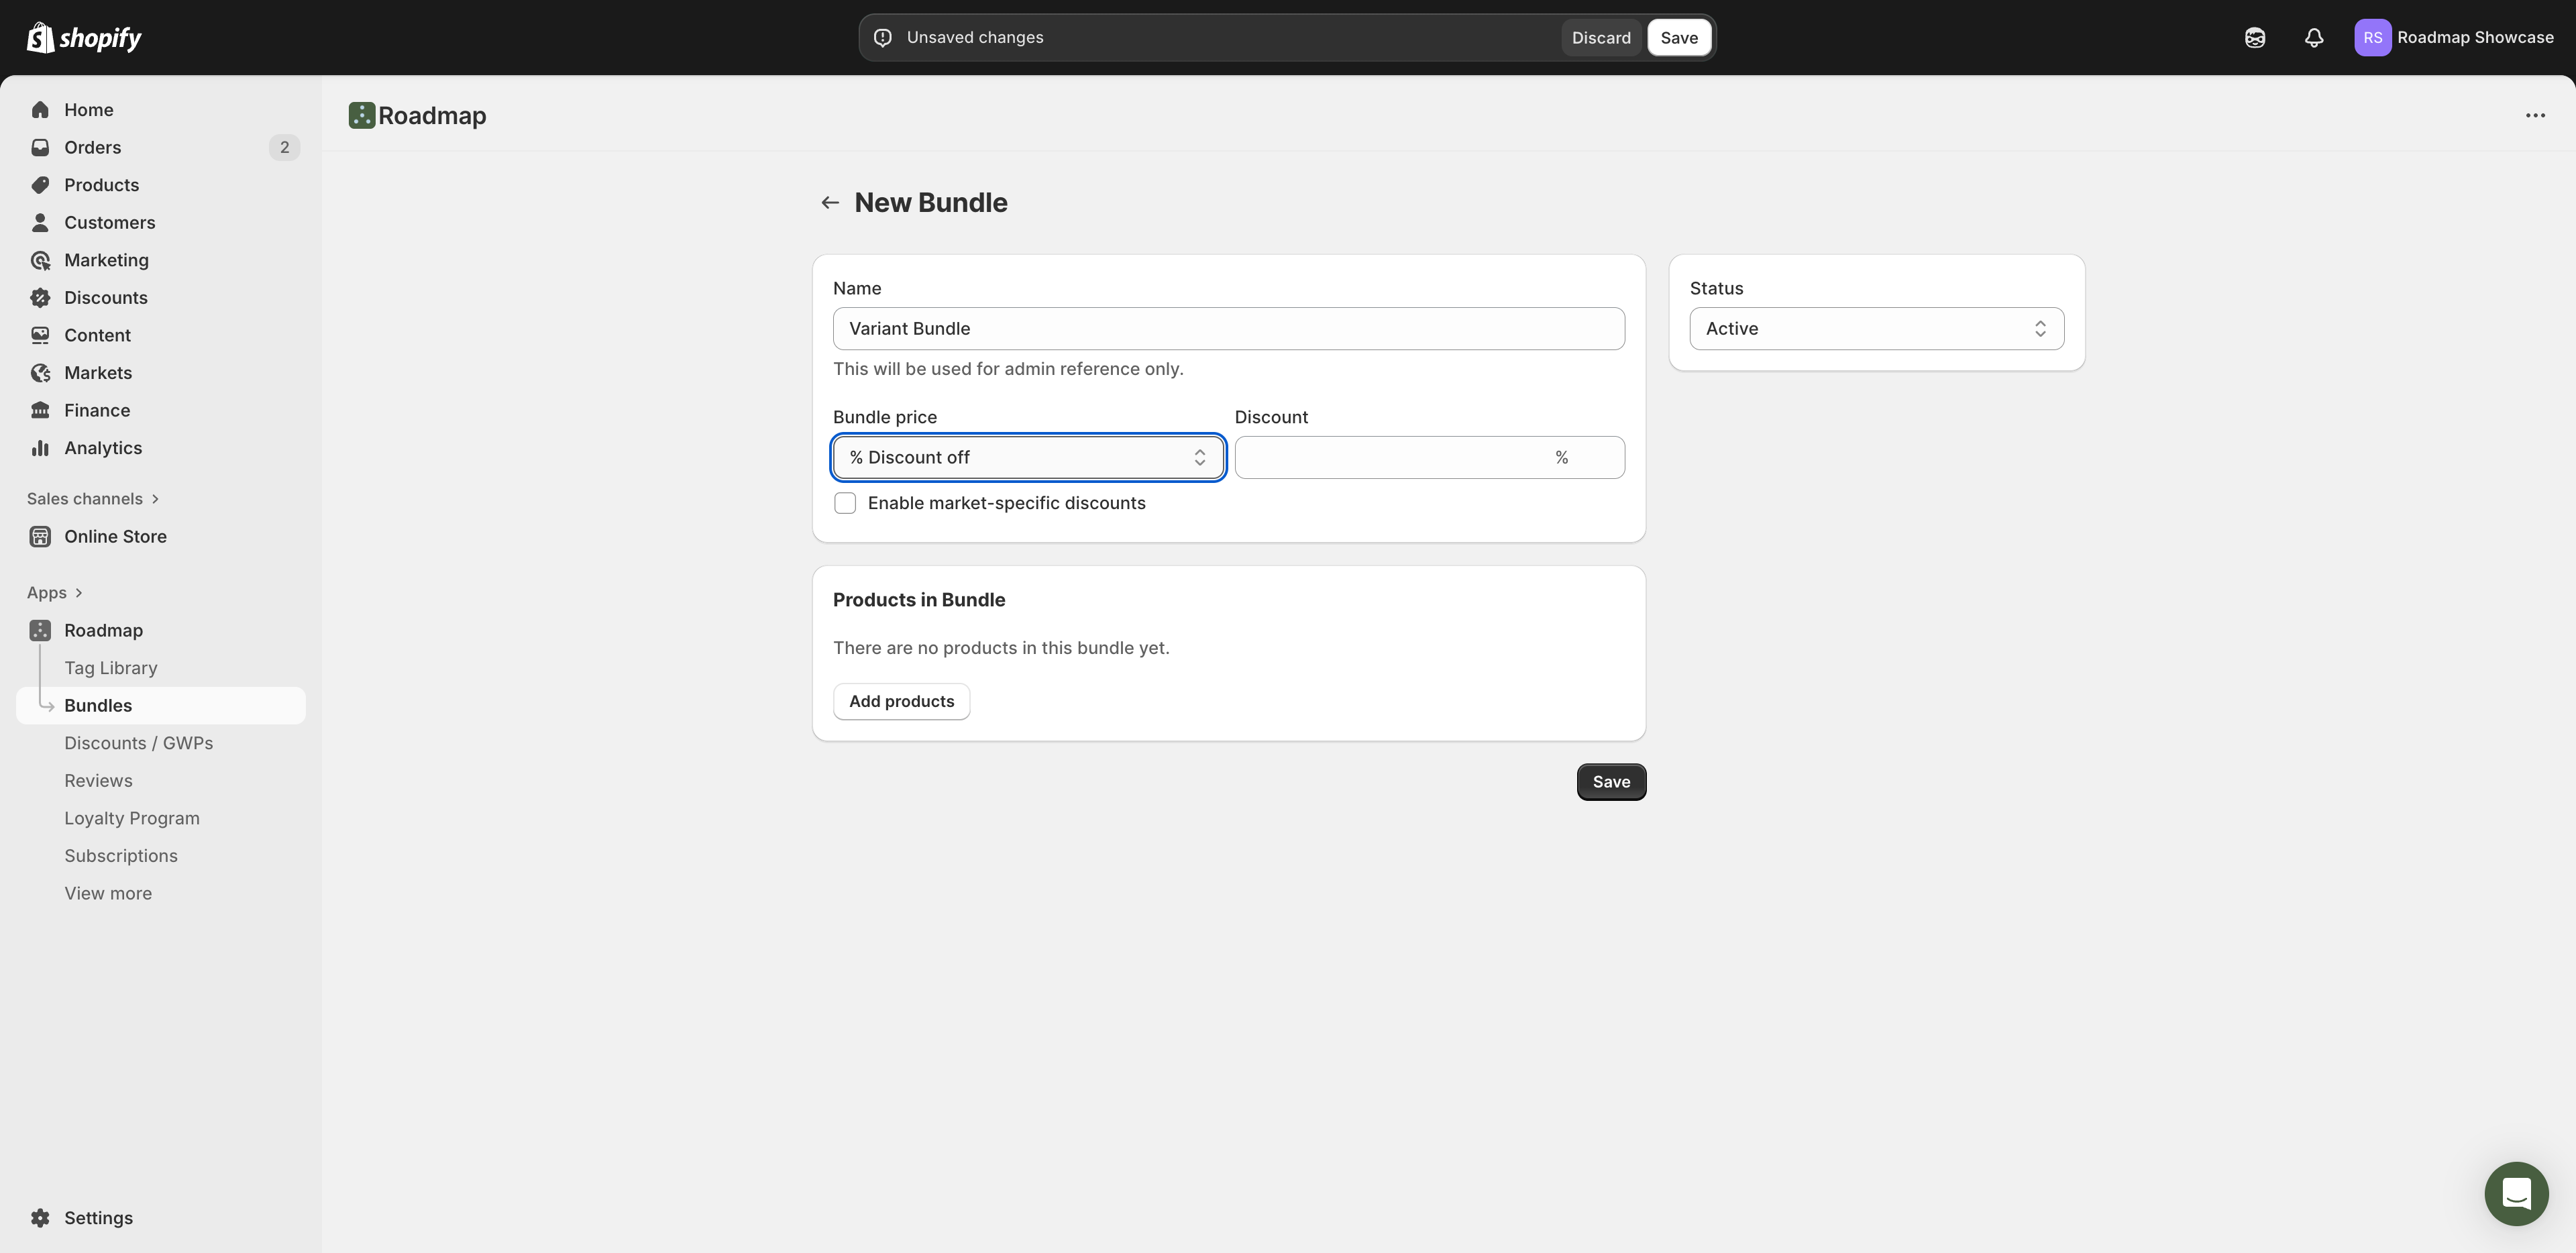Click the back arrow beside New Bundle
This screenshot has height=1253, width=2576.
829,203
